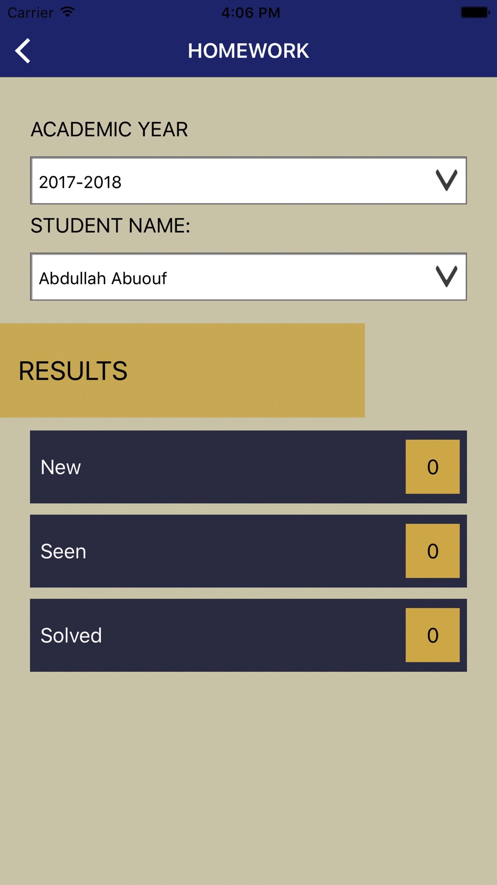Tap the battery indicator icon

[475, 12]
